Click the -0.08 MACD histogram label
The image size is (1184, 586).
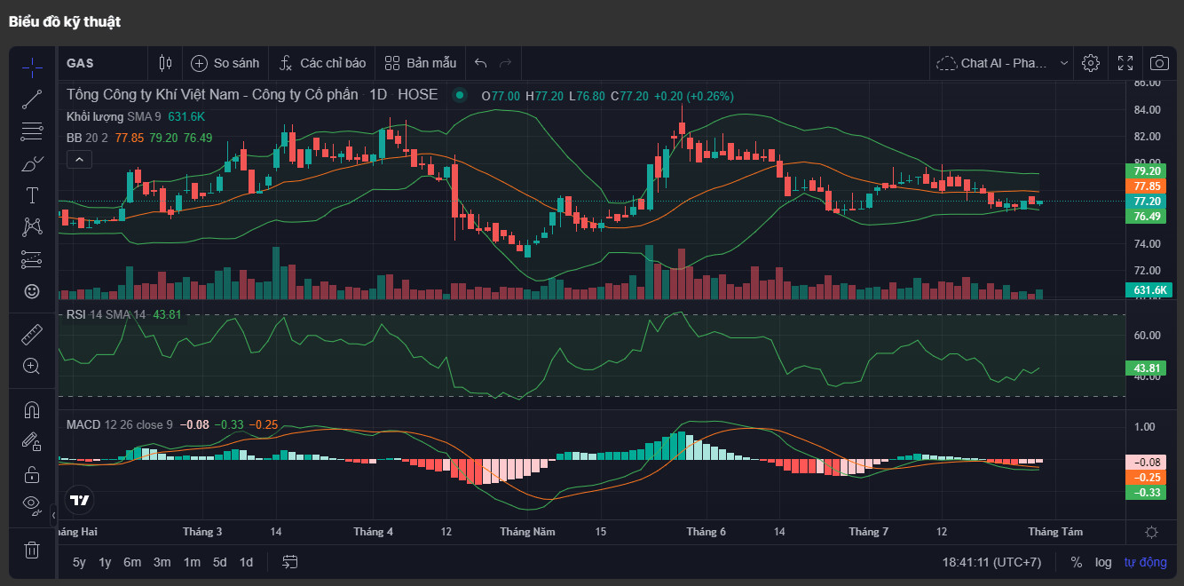click(x=1147, y=462)
